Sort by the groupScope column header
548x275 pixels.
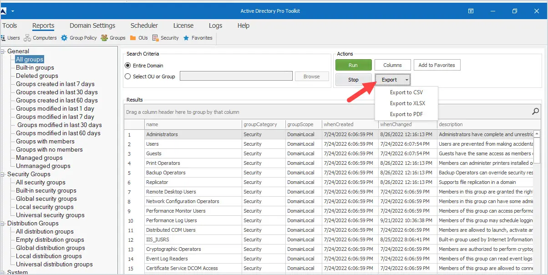(303, 124)
